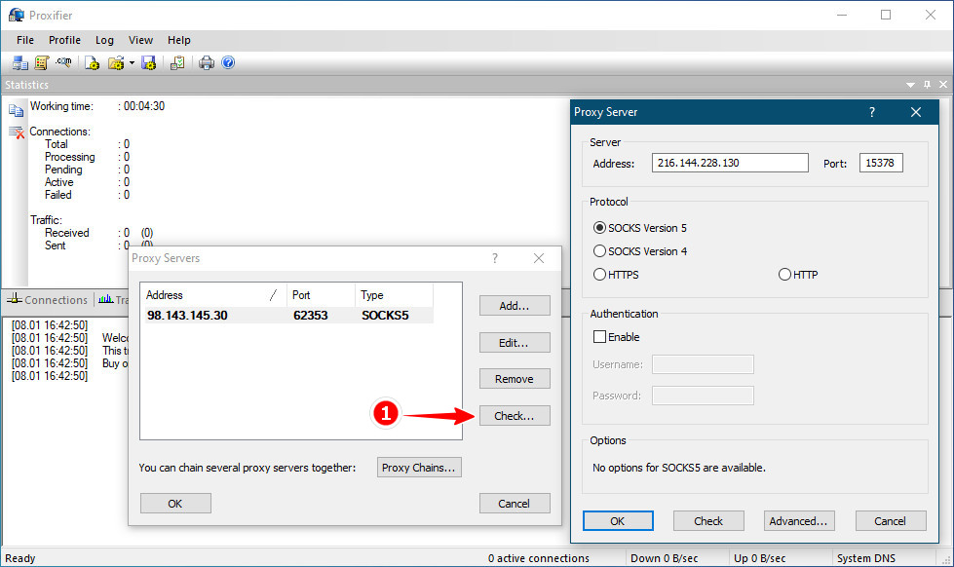Sort list by Address column header

click(213, 295)
